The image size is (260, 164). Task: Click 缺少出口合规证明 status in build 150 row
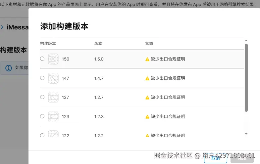pyautogui.click(x=168, y=59)
